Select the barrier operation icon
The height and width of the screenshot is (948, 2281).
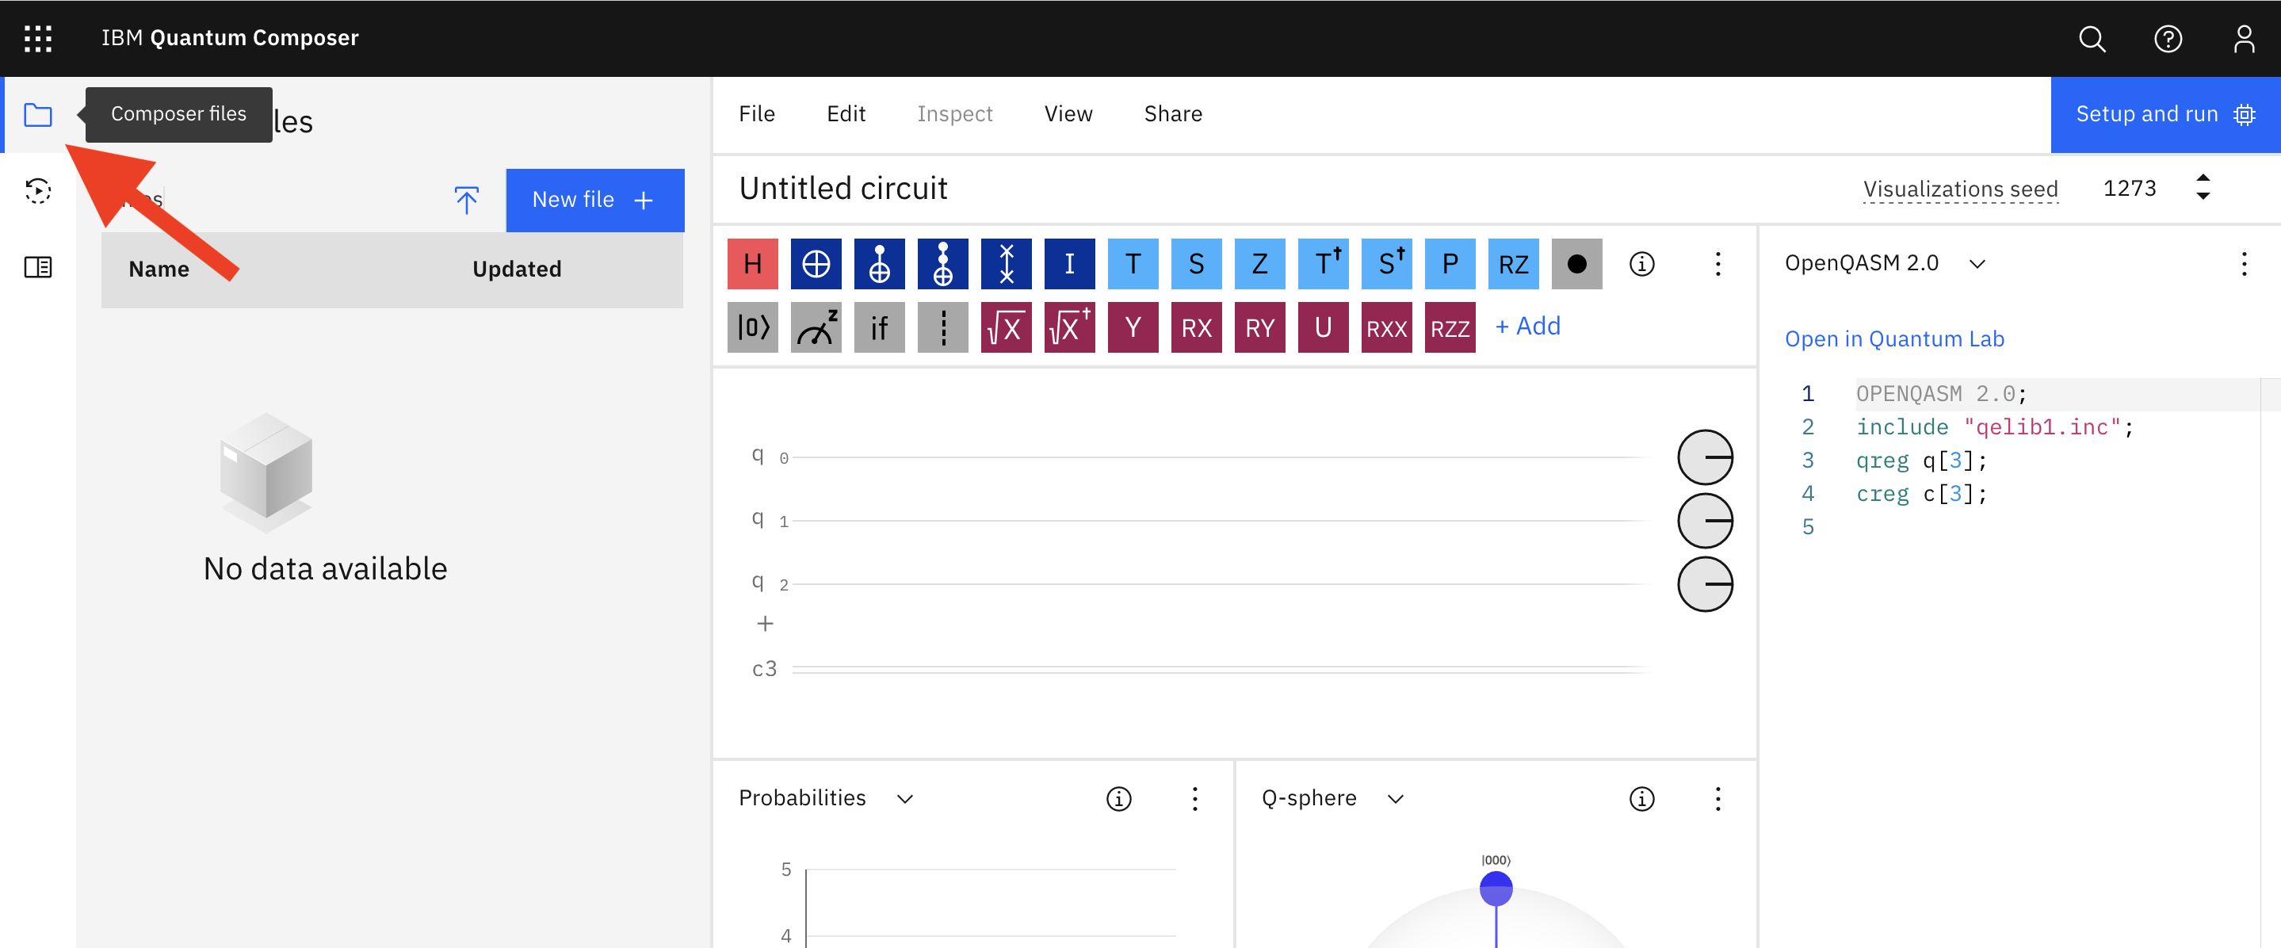[x=942, y=328]
